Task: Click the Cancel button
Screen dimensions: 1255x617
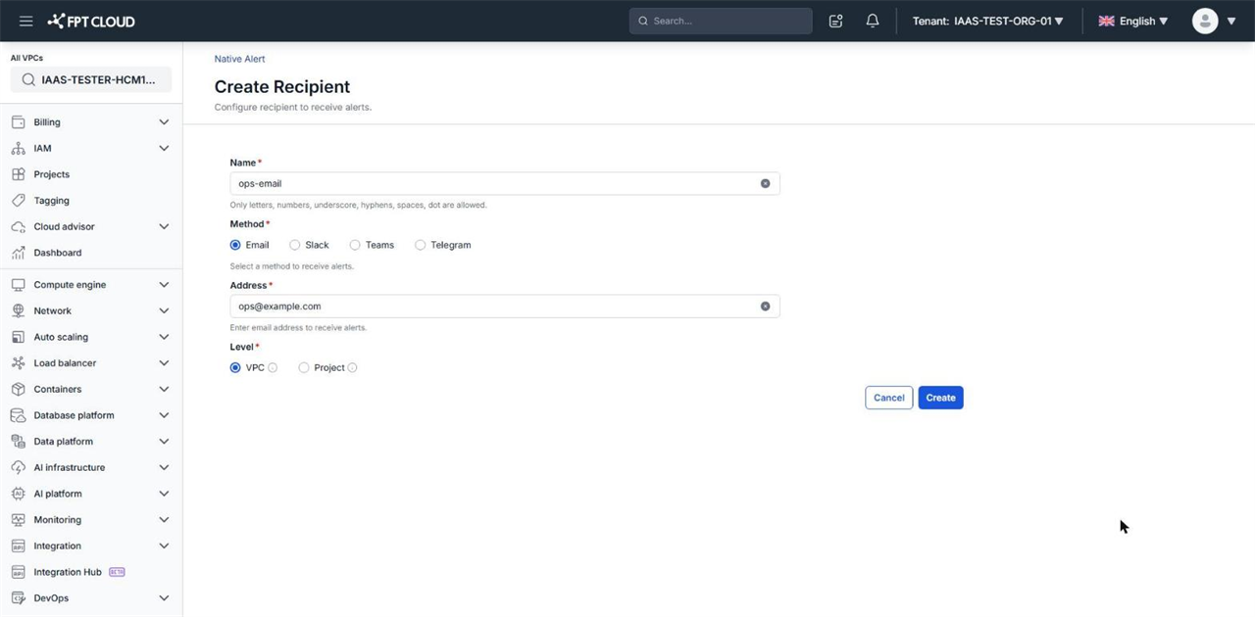Action: (x=888, y=398)
